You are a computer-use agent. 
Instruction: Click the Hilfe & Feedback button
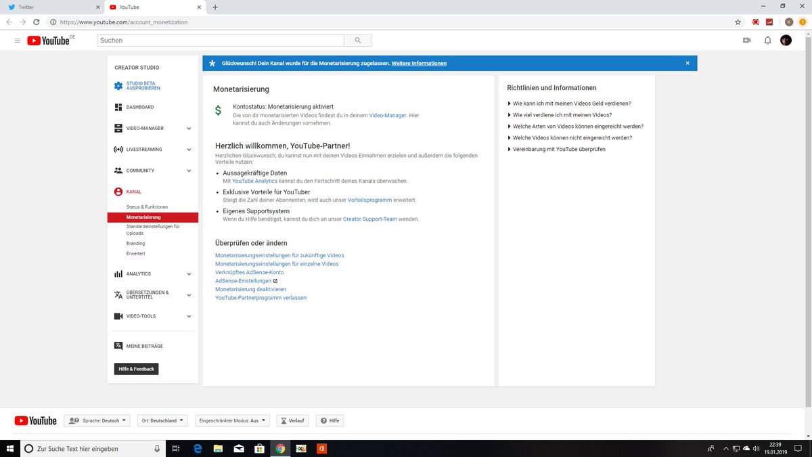point(136,369)
